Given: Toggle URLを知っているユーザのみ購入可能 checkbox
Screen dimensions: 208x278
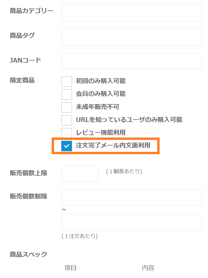Looking at the screenshot, I should [67, 120].
